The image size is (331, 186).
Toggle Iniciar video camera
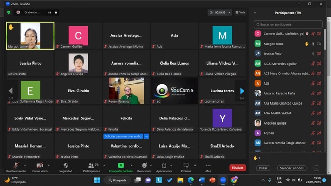[40, 168]
